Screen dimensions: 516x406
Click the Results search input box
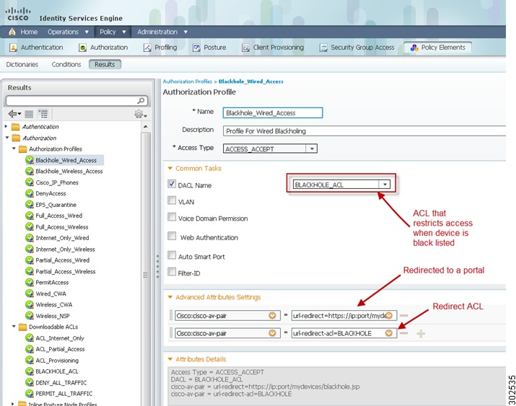pos(76,100)
